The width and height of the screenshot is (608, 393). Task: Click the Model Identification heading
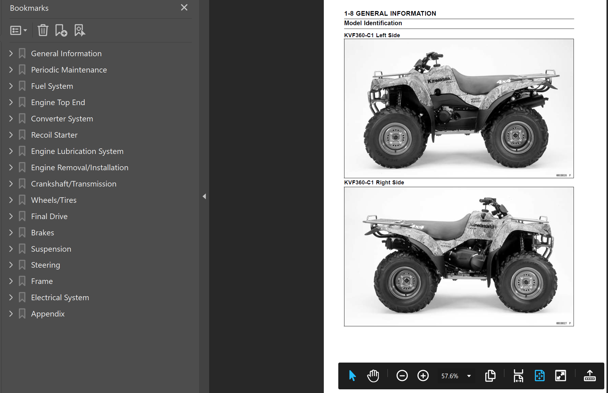(373, 23)
